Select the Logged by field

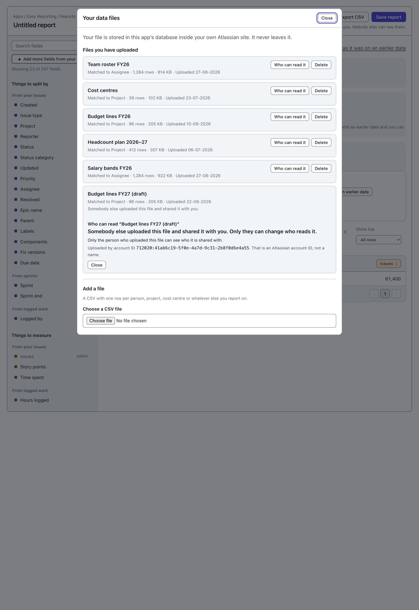[31, 319]
